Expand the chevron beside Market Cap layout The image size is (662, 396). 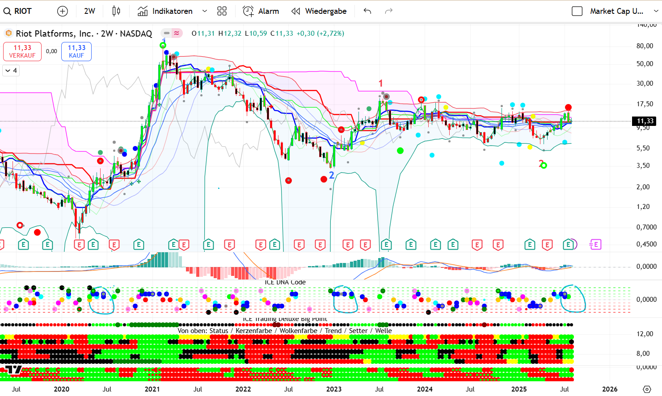pyautogui.click(x=656, y=11)
